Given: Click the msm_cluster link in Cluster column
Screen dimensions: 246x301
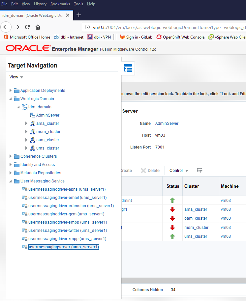Looking at the screenshot, I should click(x=196, y=228).
